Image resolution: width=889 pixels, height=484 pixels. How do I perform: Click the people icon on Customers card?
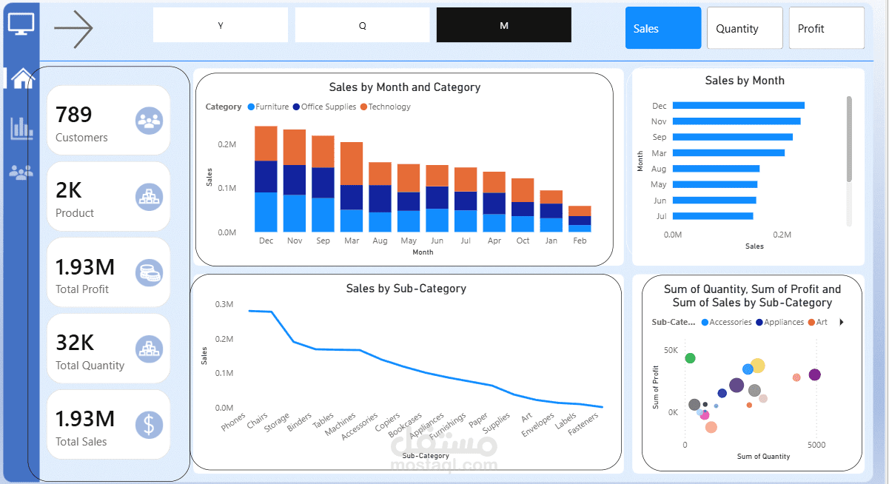pyautogui.click(x=149, y=121)
